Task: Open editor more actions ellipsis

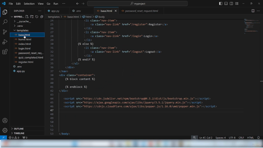Action: point(258,11)
